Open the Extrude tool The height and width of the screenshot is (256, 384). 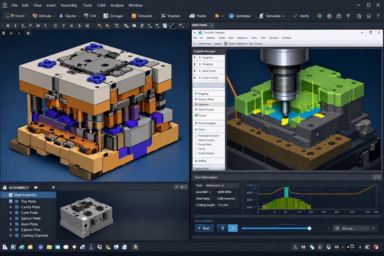click(x=41, y=16)
